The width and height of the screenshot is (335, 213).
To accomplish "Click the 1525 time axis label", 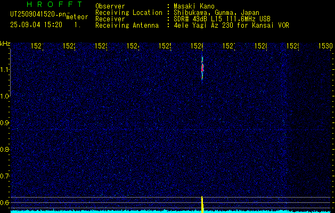I will (x=165, y=46).
